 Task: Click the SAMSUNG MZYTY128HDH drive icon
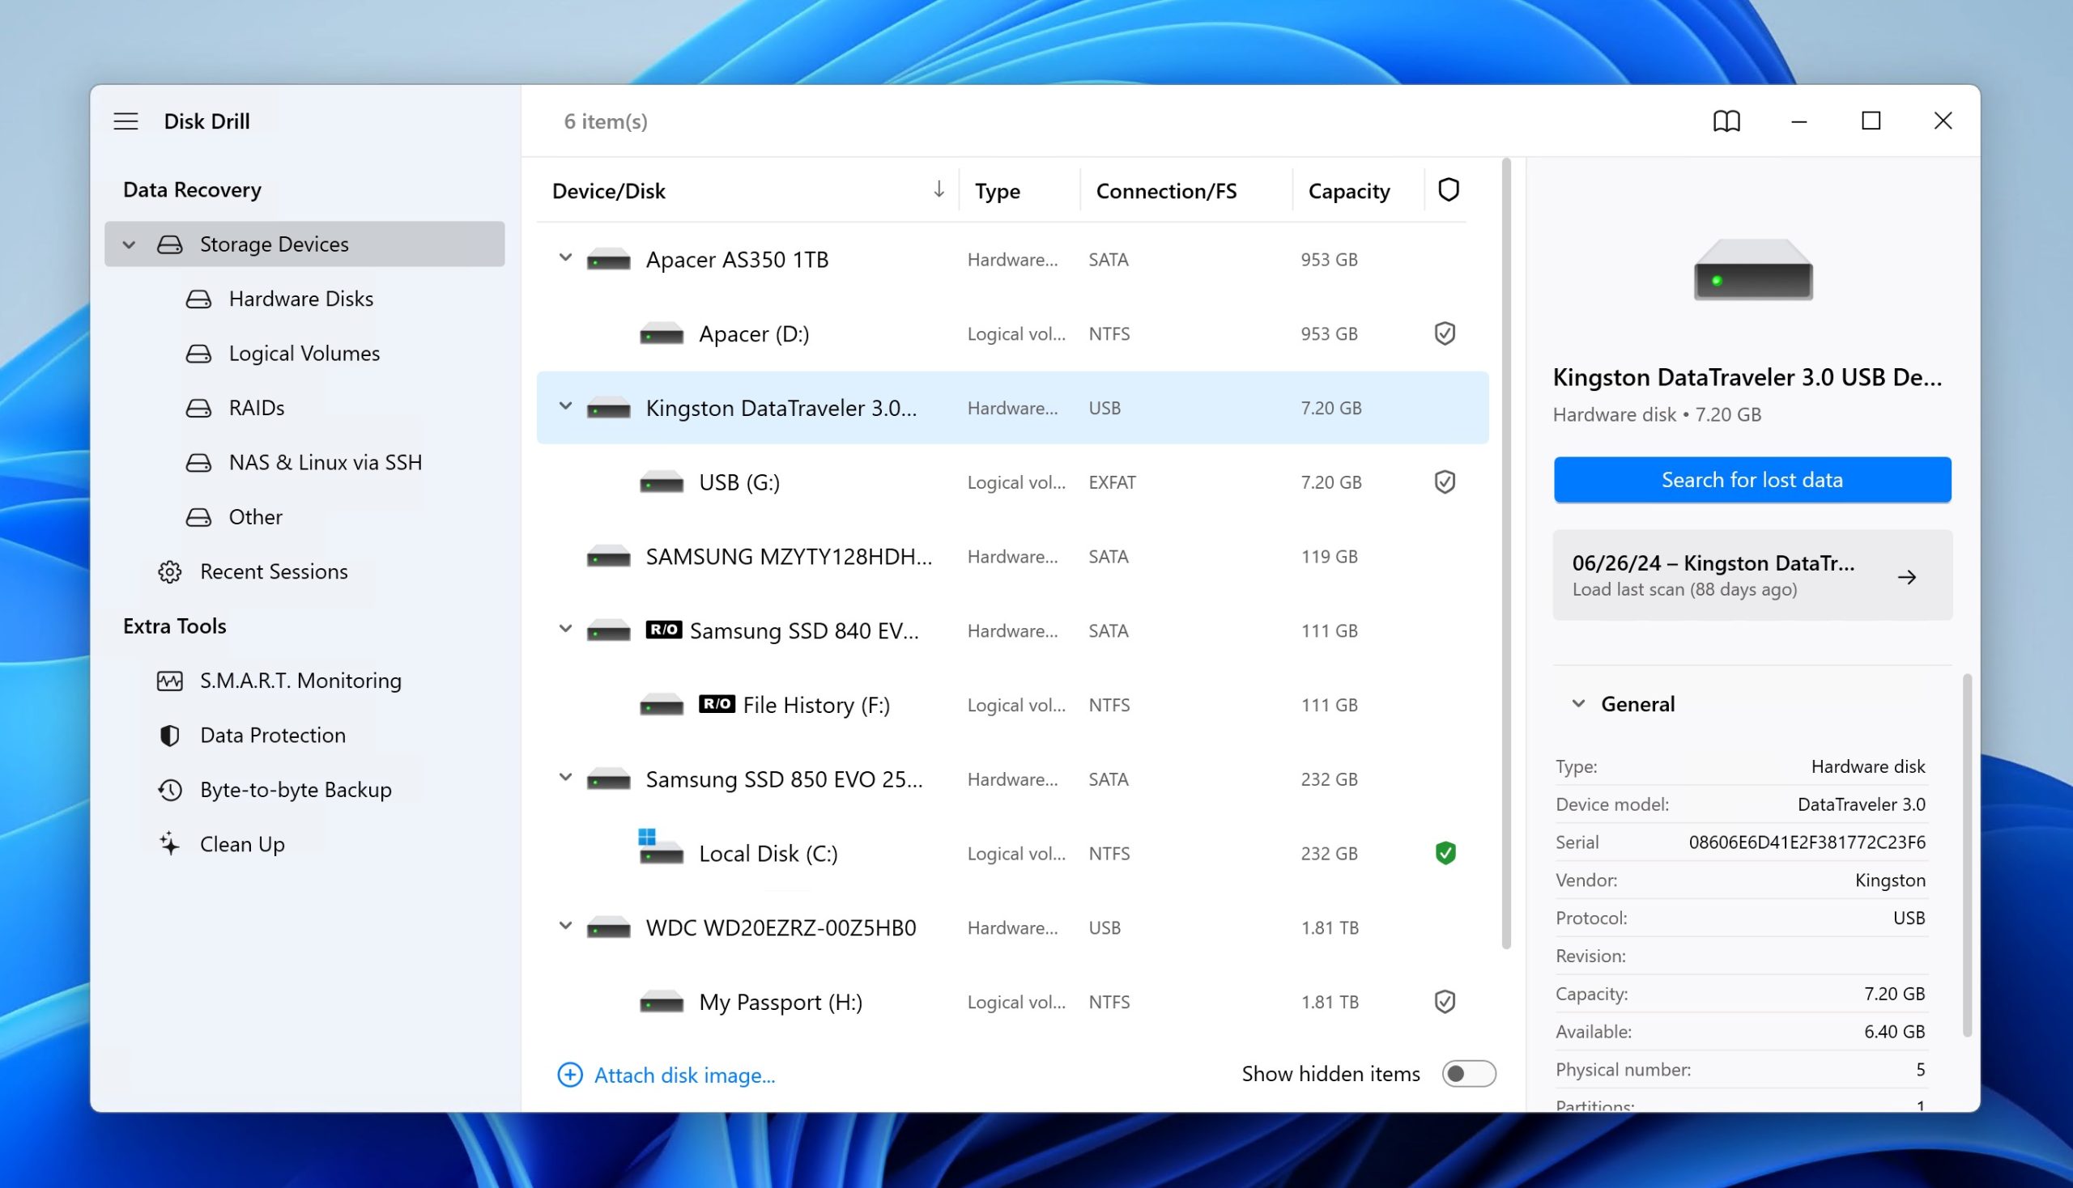(608, 557)
